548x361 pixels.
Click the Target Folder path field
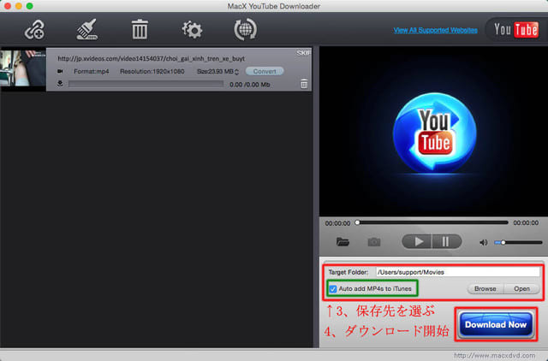tap(458, 272)
